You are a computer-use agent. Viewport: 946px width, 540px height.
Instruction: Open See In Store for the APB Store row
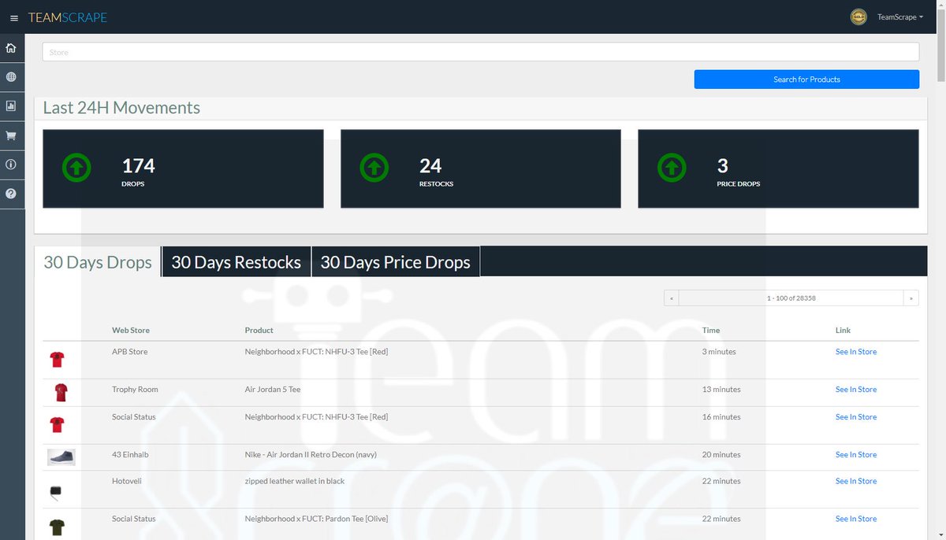856,352
